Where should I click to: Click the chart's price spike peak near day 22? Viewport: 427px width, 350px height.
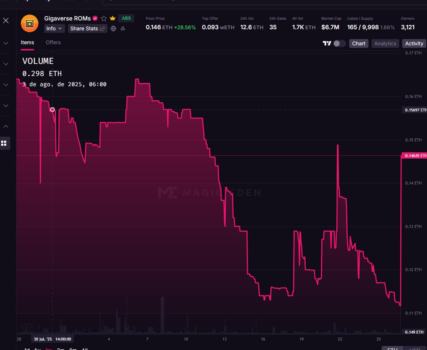coord(338,146)
